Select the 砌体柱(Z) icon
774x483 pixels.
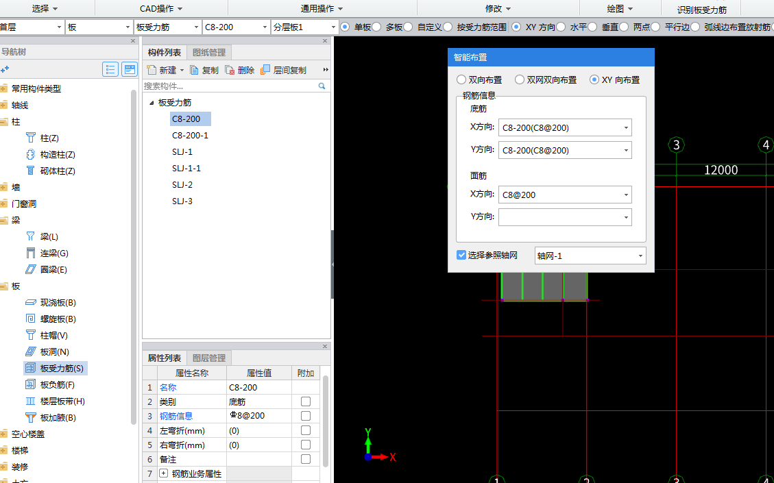point(31,171)
